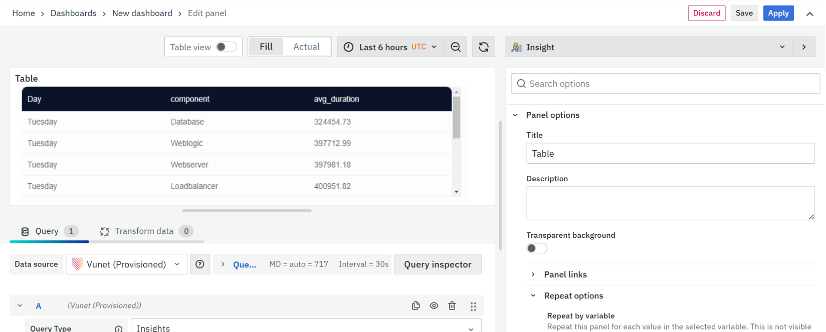Image resolution: width=826 pixels, height=332 pixels.
Task: Open the data source help icon
Action: (199, 264)
